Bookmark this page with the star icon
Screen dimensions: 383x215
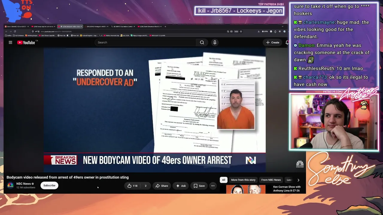click(241, 31)
